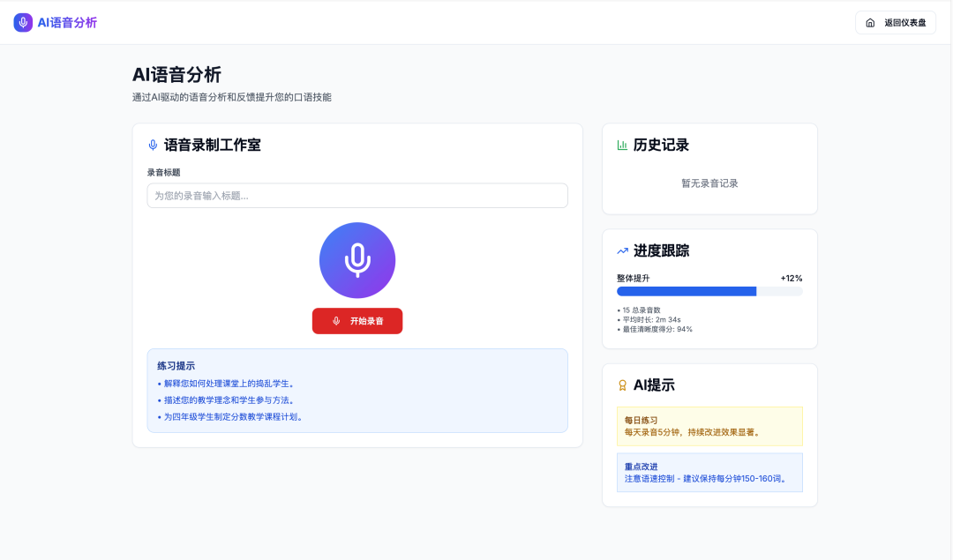The image size is (953, 560).
Task: Go back via the 返回仪表盘 button
Action: [x=895, y=23]
